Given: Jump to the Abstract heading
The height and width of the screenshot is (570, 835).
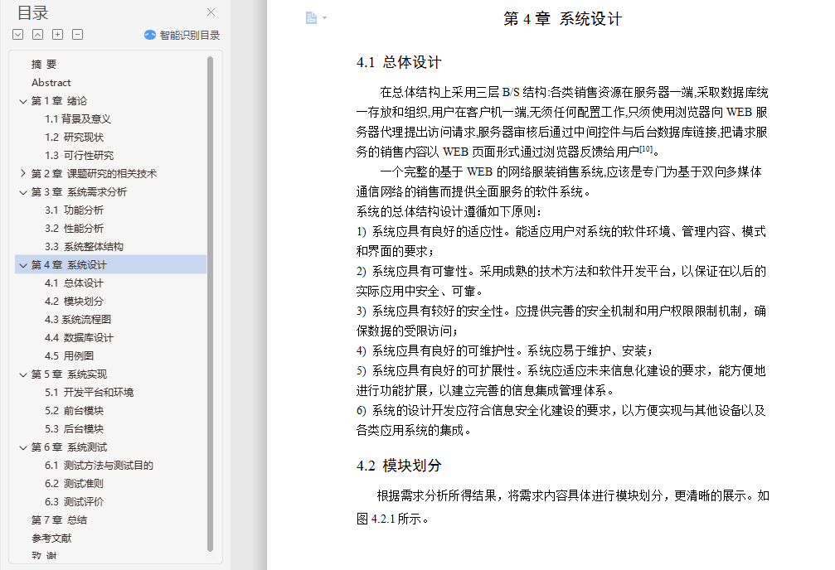Looking at the screenshot, I should (51, 83).
